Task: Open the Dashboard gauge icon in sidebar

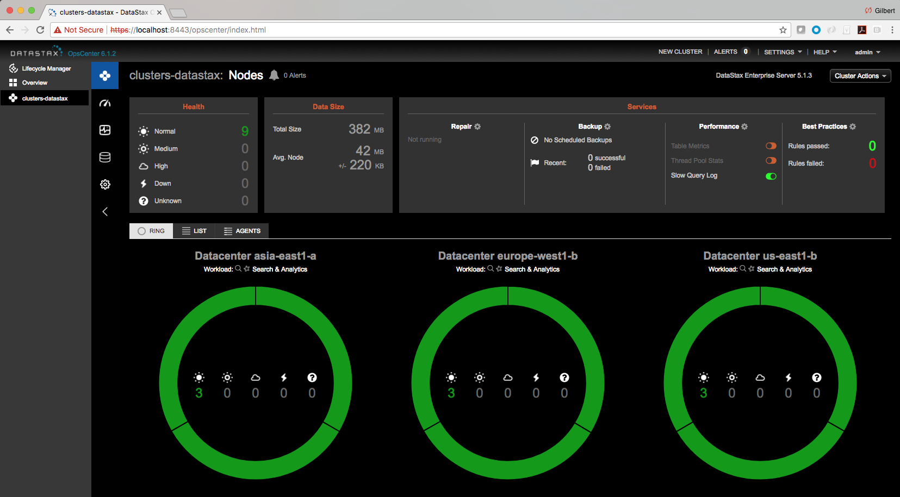Action: coord(105,103)
